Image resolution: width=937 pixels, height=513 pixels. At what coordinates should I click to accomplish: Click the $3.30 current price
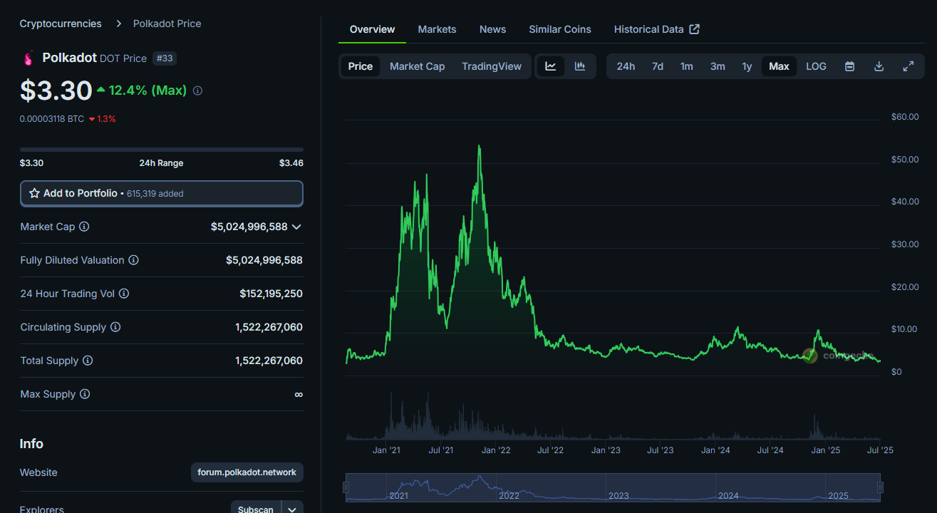(x=56, y=90)
